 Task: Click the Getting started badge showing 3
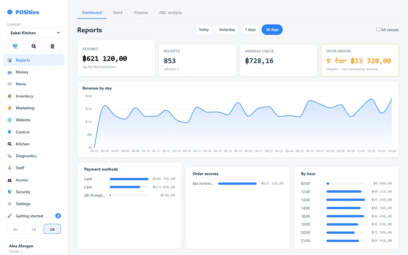click(x=58, y=216)
